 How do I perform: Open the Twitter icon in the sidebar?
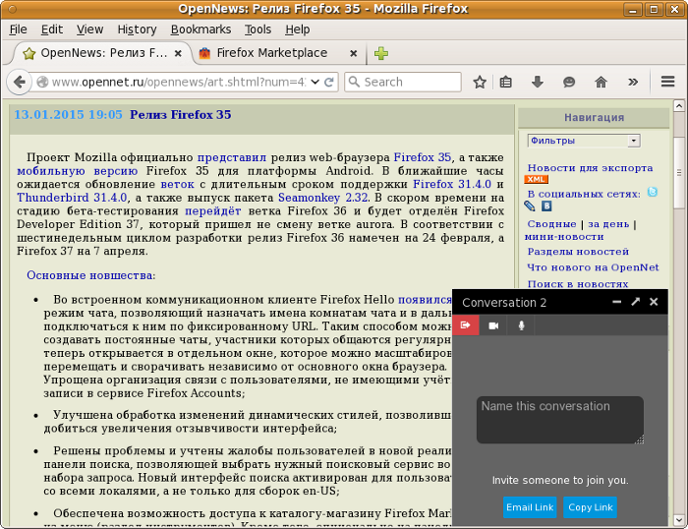click(x=652, y=193)
